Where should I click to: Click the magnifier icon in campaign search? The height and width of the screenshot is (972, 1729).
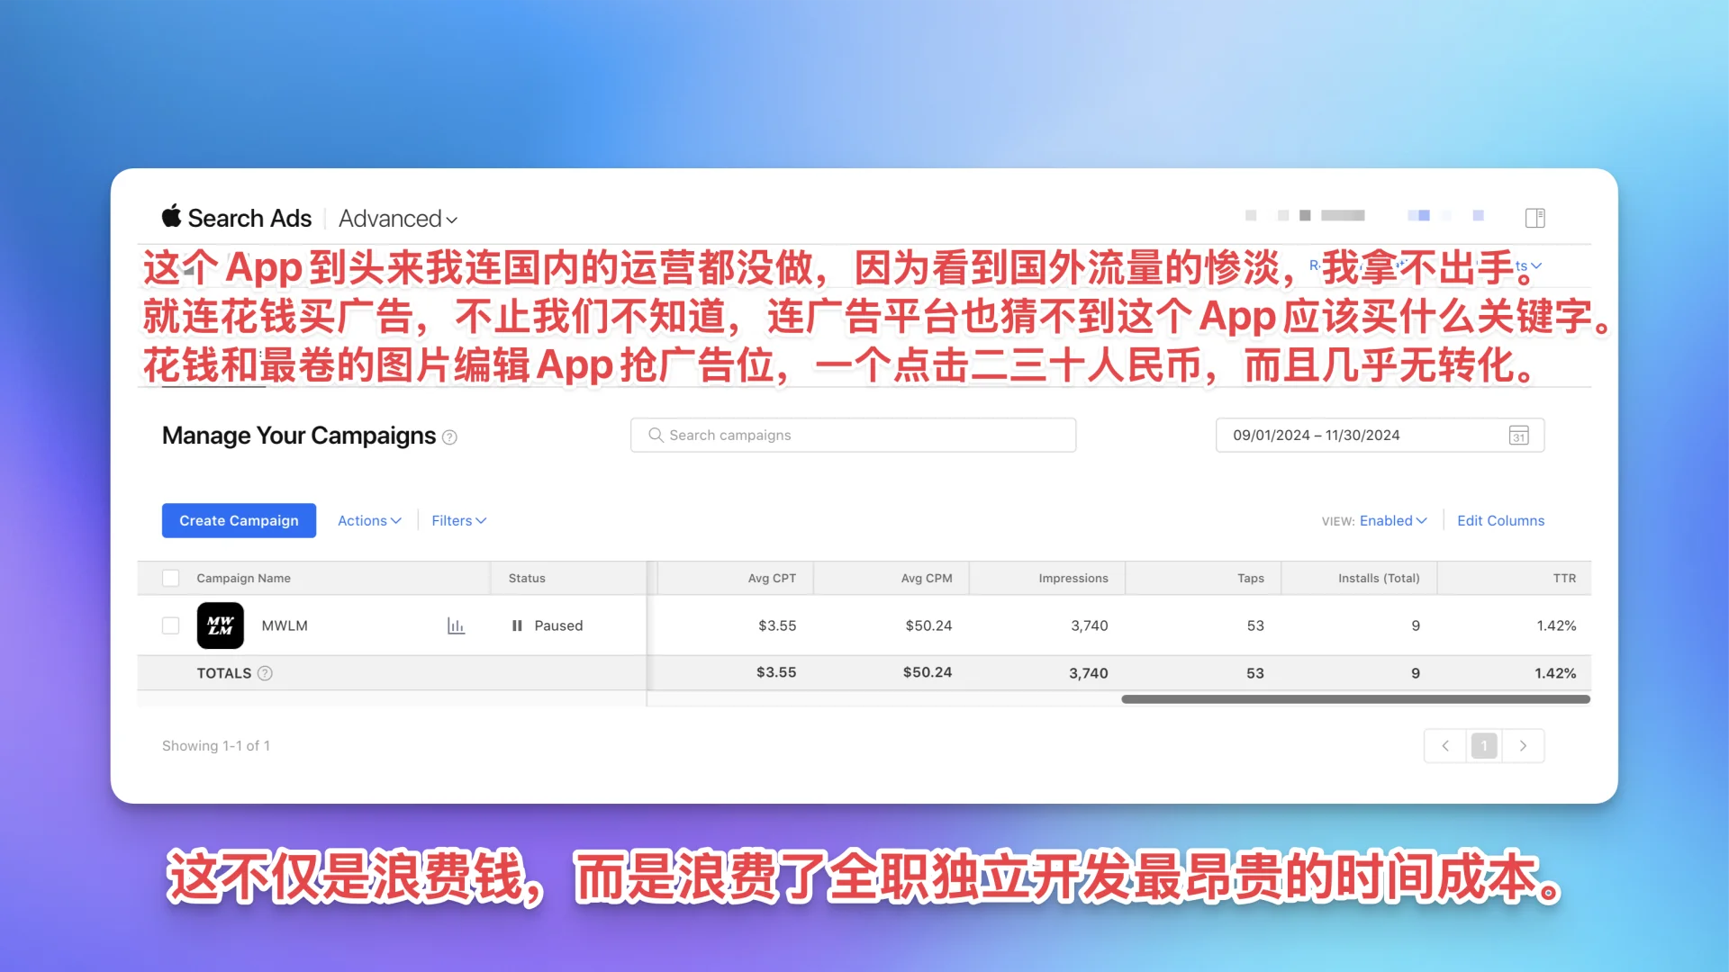656,435
